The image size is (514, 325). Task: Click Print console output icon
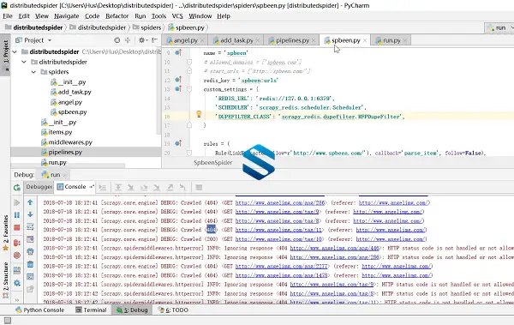[x=30, y=252]
